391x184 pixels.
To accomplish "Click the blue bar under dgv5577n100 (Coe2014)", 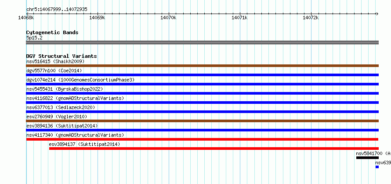I will tap(202, 75).
